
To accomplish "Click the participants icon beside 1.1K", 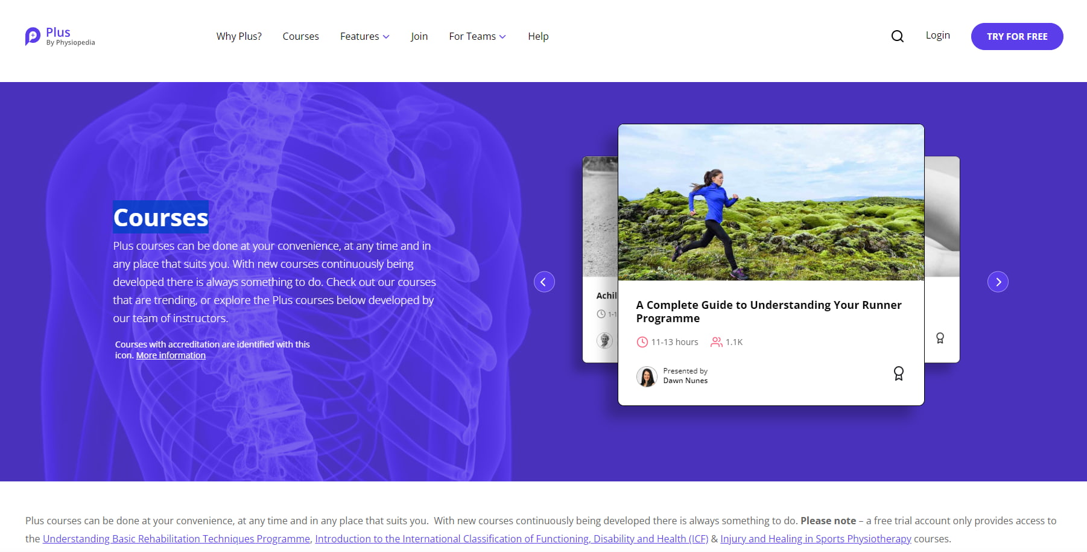I will [x=716, y=342].
